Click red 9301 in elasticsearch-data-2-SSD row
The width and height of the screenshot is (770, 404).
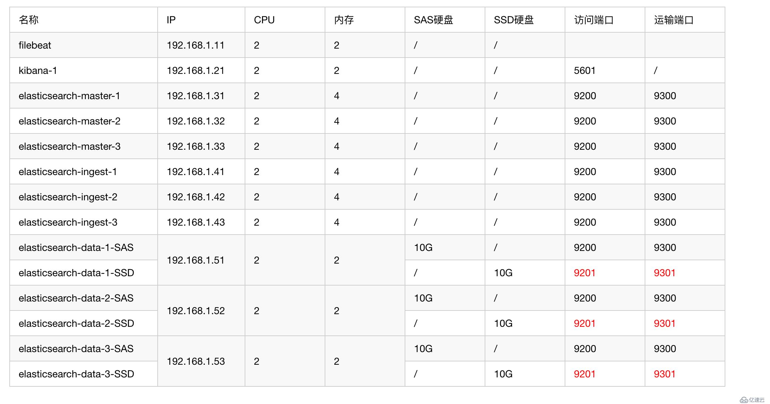pos(665,323)
